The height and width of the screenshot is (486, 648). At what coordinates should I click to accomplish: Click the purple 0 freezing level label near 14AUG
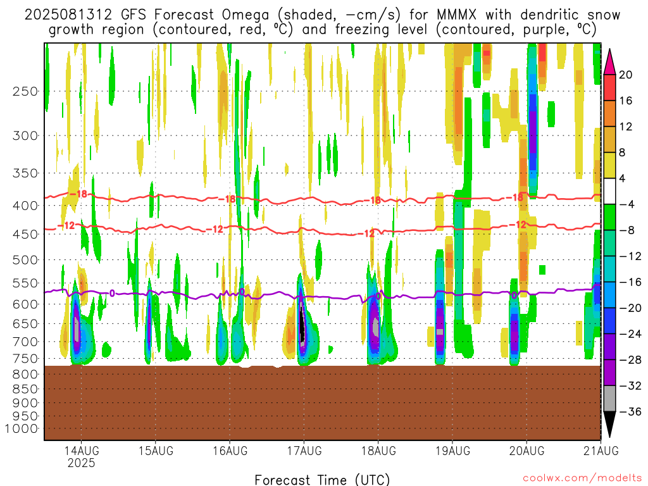pos(112,294)
